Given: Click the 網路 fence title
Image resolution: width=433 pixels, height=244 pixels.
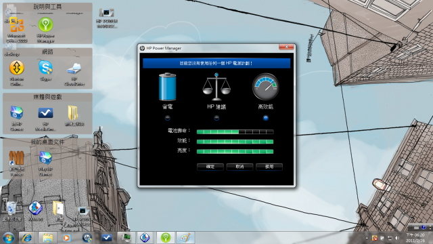Looking at the screenshot, I should click(47, 52).
